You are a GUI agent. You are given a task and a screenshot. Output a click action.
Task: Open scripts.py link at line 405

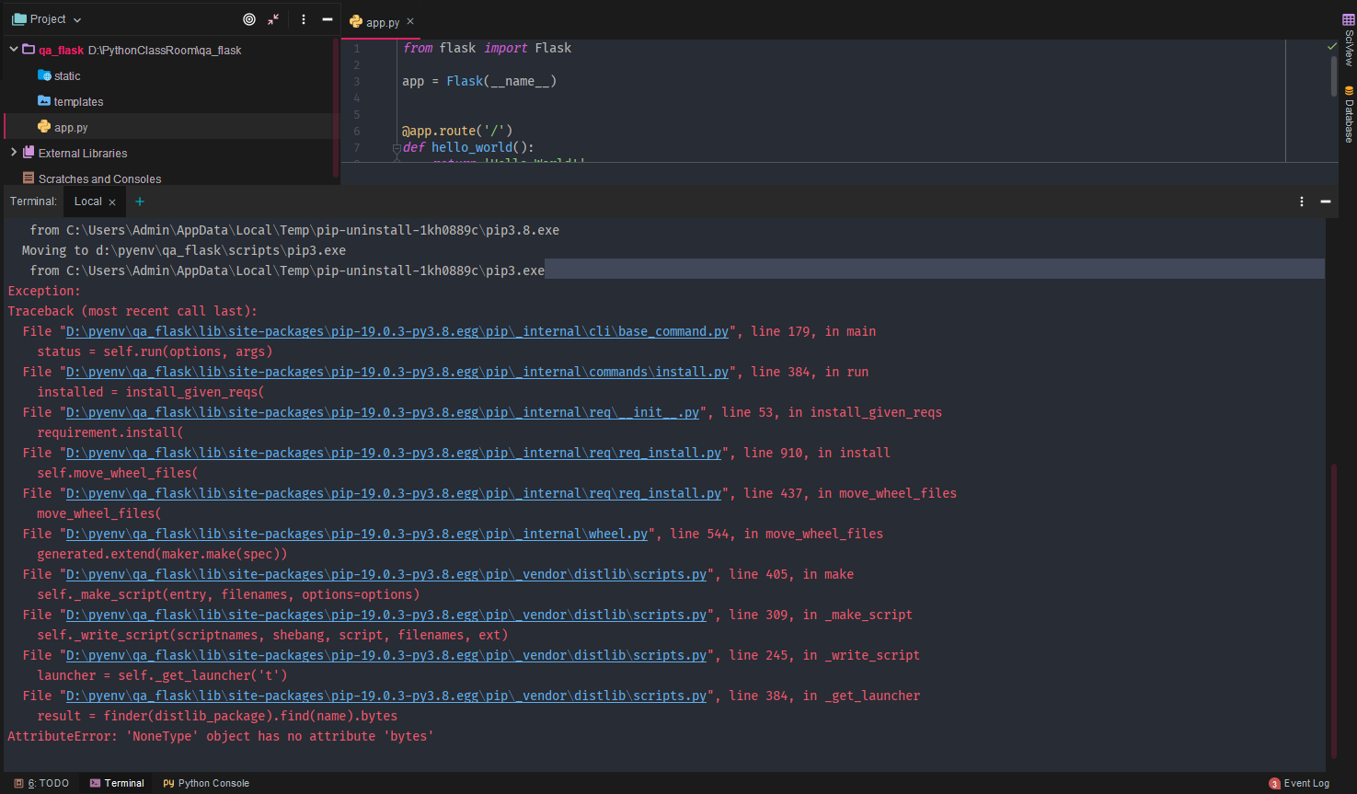click(386, 574)
